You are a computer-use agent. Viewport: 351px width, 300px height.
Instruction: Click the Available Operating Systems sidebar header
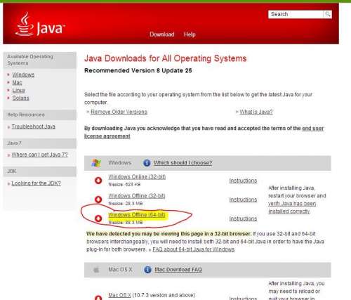coord(40,60)
